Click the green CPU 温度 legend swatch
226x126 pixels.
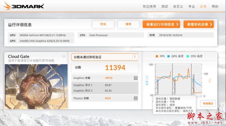click(x=188, y=56)
